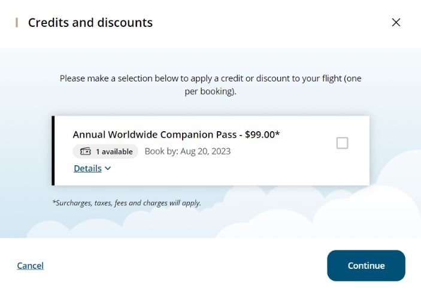Image resolution: width=421 pixels, height=297 pixels.
Task: Click the surcharges and taxes footnote
Action: point(127,203)
